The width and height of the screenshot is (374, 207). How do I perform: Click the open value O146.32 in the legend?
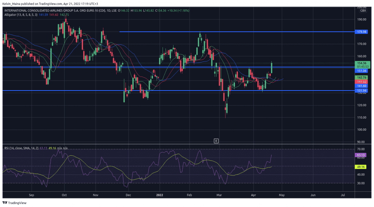124,11
